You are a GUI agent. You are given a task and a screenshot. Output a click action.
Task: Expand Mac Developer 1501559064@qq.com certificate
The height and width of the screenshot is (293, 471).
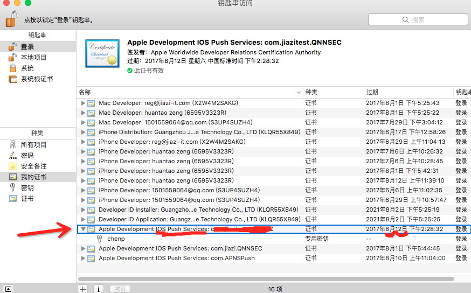click(83, 122)
